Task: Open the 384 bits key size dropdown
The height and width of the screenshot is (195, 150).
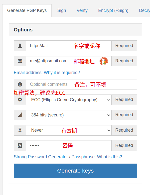Action: click(x=69, y=115)
